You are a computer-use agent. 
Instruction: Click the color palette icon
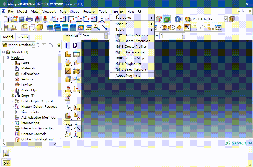(x=187, y=19)
